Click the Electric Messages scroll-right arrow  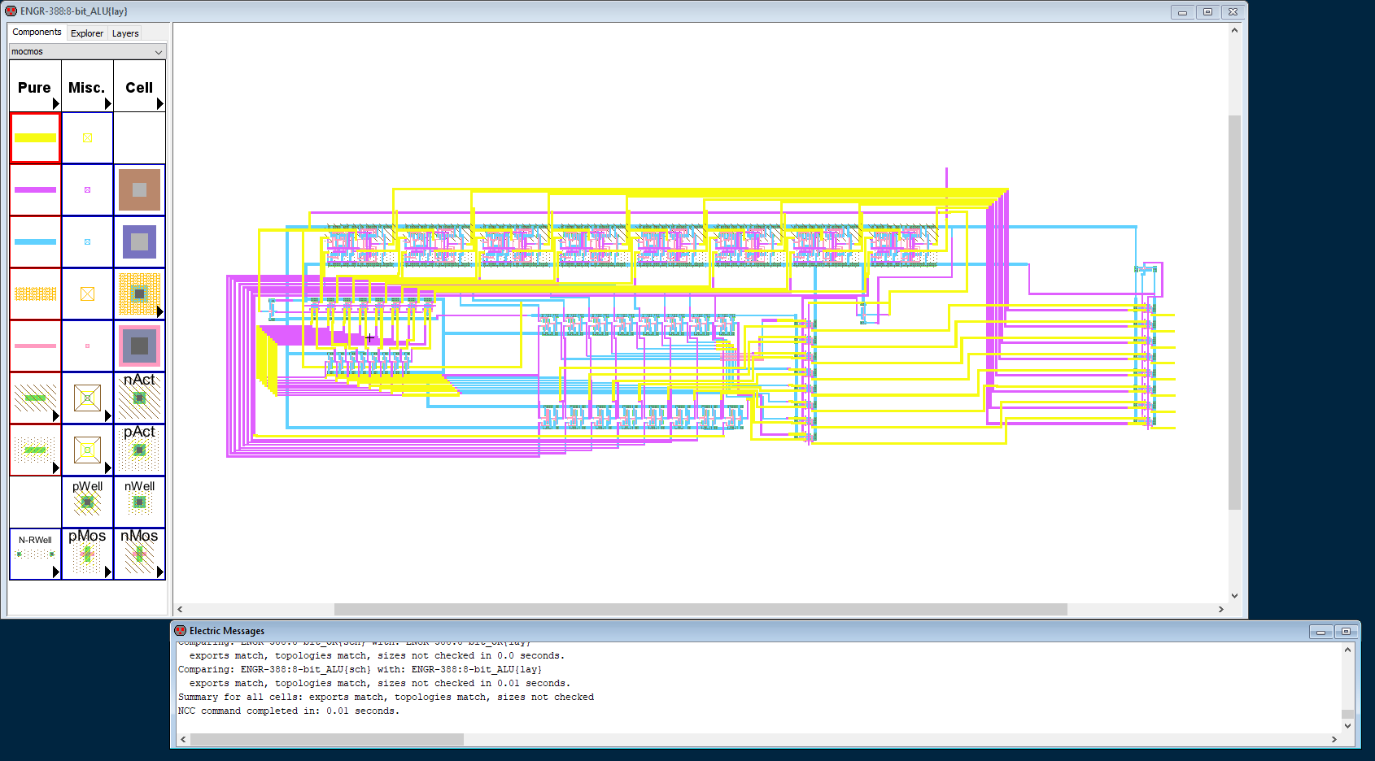coord(1334,739)
